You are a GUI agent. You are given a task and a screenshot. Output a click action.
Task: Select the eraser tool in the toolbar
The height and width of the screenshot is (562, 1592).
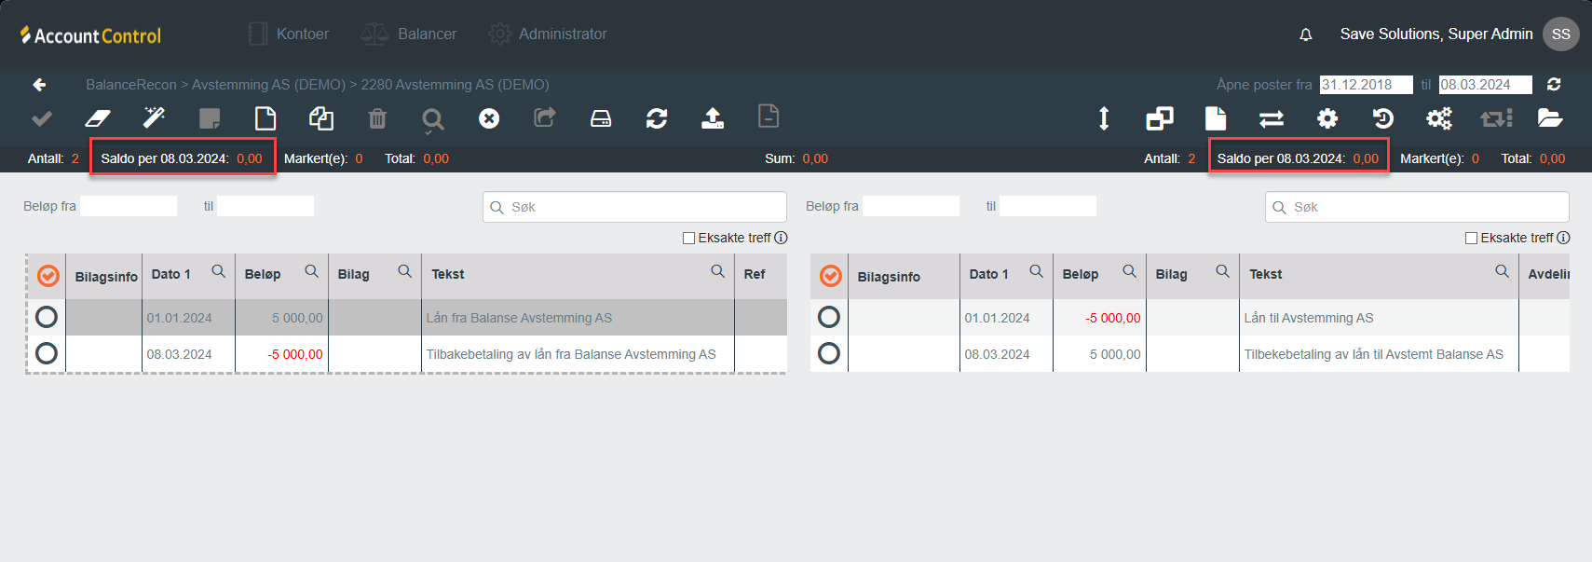(98, 118)
